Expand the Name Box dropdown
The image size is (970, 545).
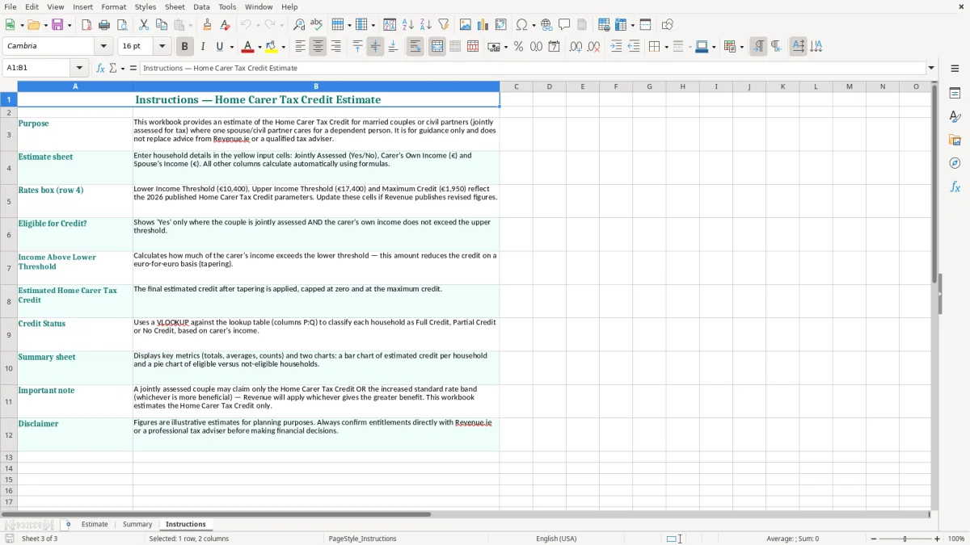click(79, 68)
